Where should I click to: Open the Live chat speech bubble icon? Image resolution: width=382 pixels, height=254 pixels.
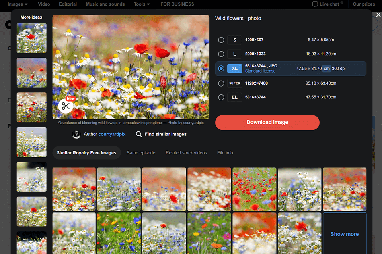click(315, 4)
